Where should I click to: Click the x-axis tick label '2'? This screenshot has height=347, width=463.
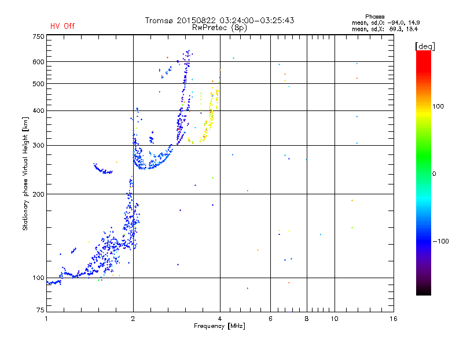click(x=133, y=319)
